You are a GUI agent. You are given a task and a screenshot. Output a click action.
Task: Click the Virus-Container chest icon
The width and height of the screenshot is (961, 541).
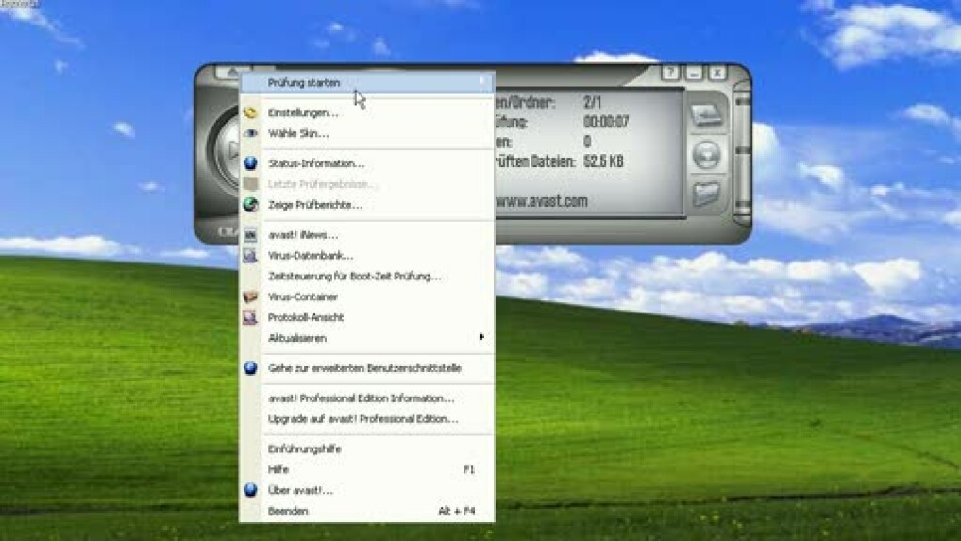click(x=250, y=297)
